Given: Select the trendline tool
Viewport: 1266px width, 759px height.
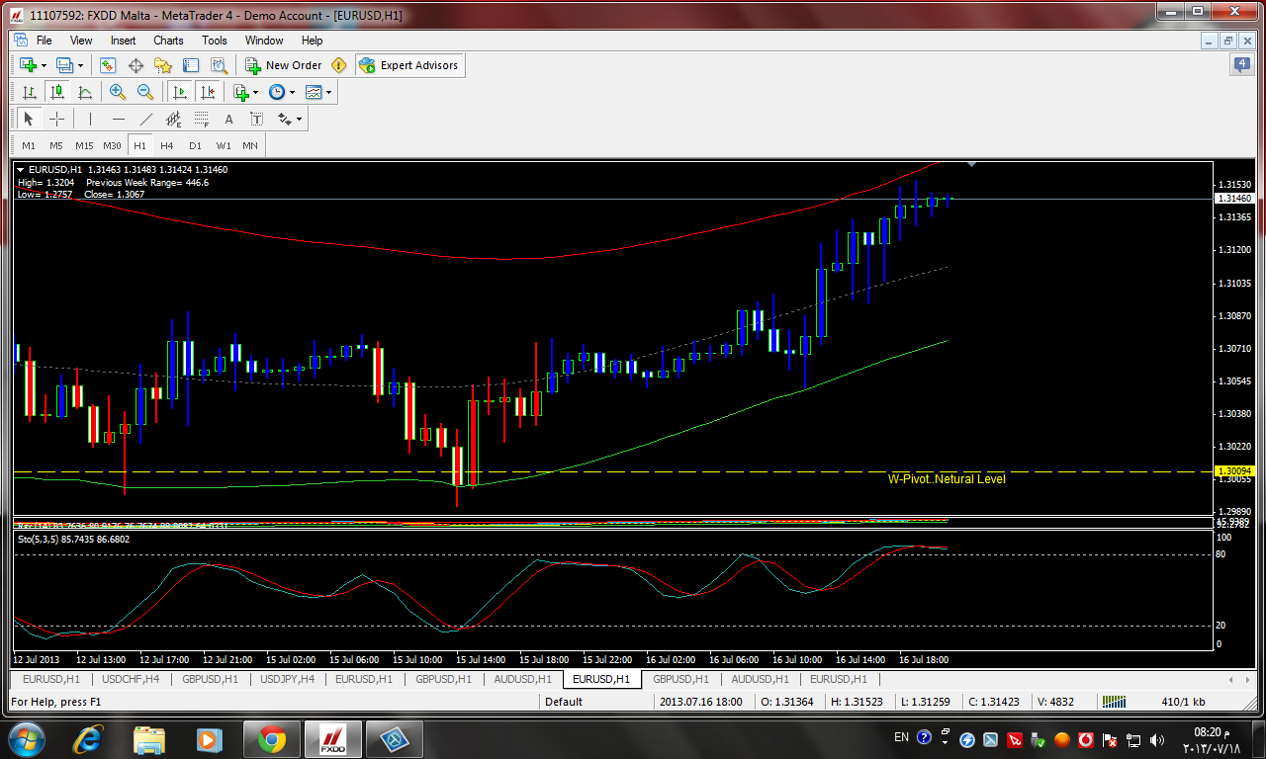Looking at the screenshot, I should (145, 119).
